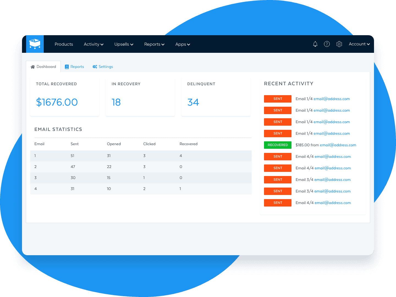Click the Settings tab gears icon
Screen dimensions: 396x297
pos(95,67)
